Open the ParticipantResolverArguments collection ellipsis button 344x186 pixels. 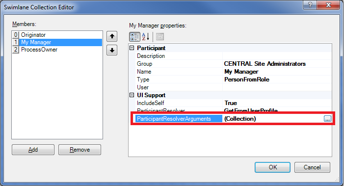(x=327, y=119)
